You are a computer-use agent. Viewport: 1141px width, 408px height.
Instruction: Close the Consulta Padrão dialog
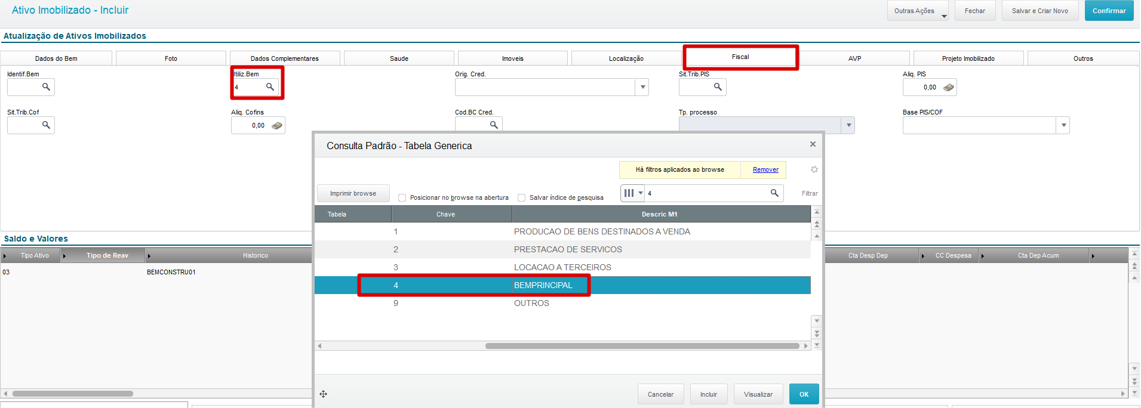pyautogui.click(x=813, y=144)
